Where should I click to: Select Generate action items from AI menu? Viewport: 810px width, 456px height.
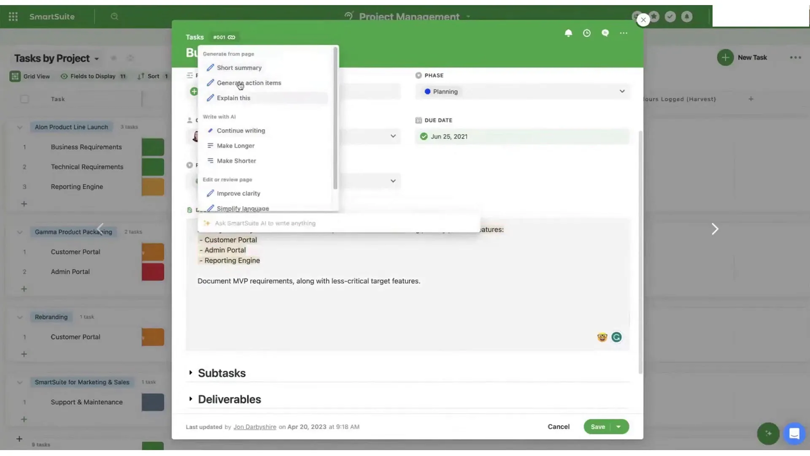click(x=248, y=83)
